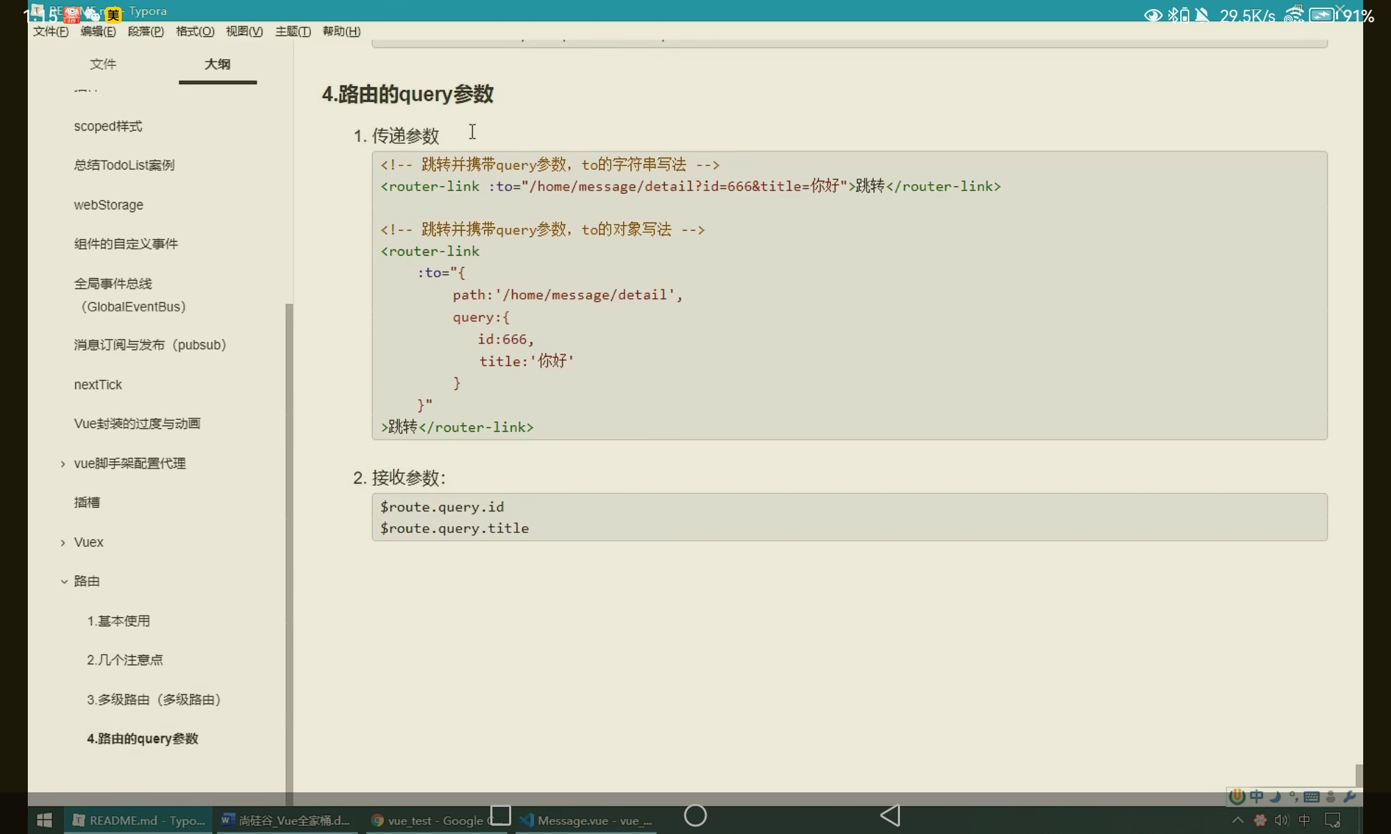Screen dimensions: 1391x834
Task: Open the Windows Start menu
Action: 45,820
